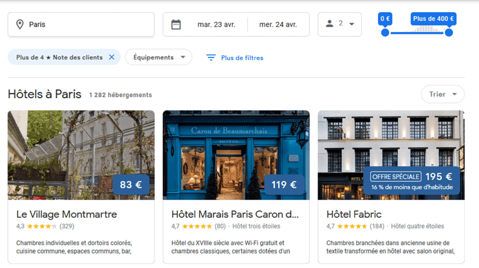Click the 83 € price badge
The image size is (479, 268).
tap(131, 185)
